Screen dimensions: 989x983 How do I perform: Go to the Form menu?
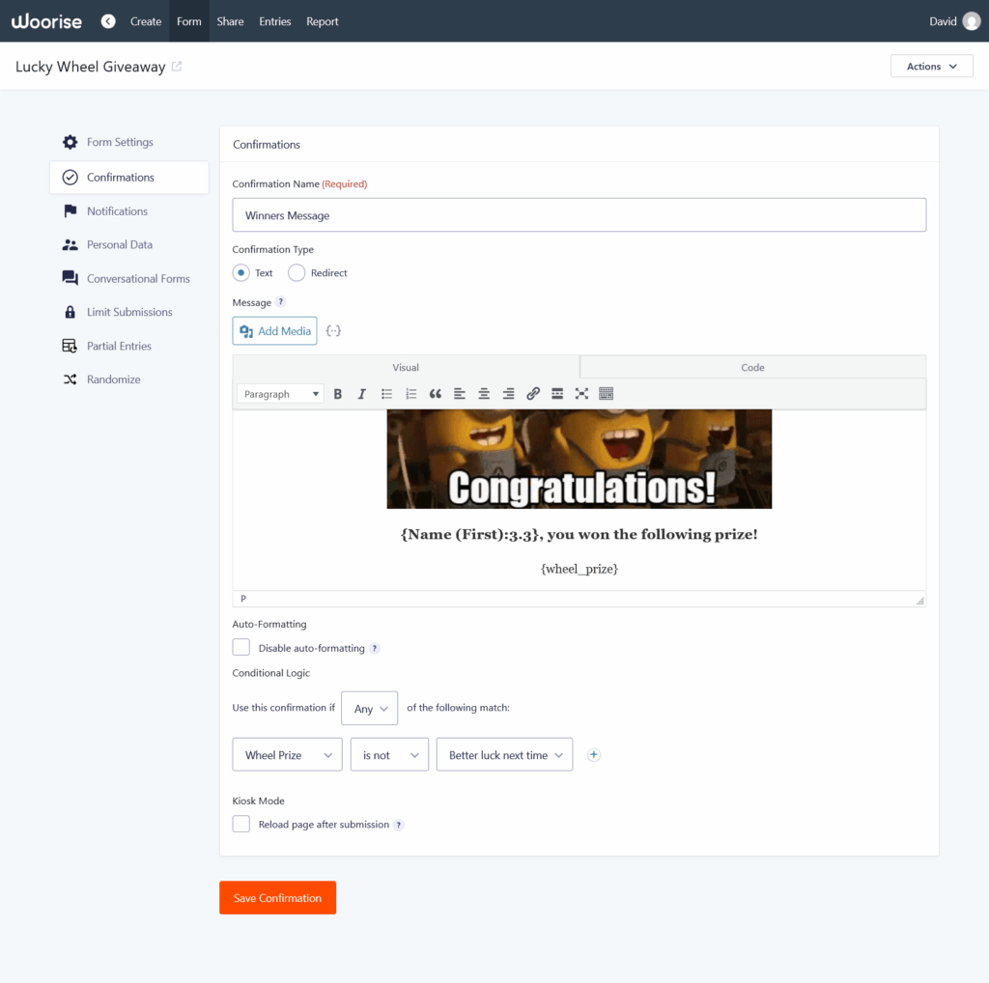pyautogui.click(x=189, y=21)
